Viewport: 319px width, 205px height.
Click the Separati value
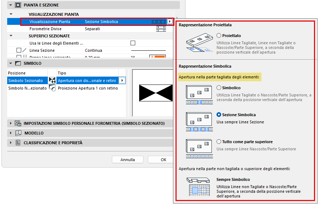click(x=92, y=29)
